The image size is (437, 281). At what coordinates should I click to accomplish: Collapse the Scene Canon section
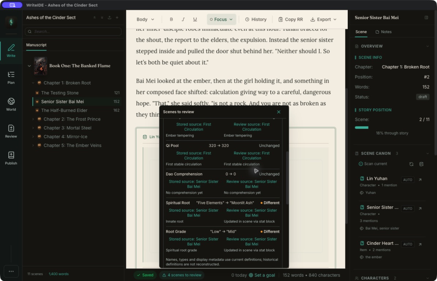pyautogui.click(x=427, y=154)
